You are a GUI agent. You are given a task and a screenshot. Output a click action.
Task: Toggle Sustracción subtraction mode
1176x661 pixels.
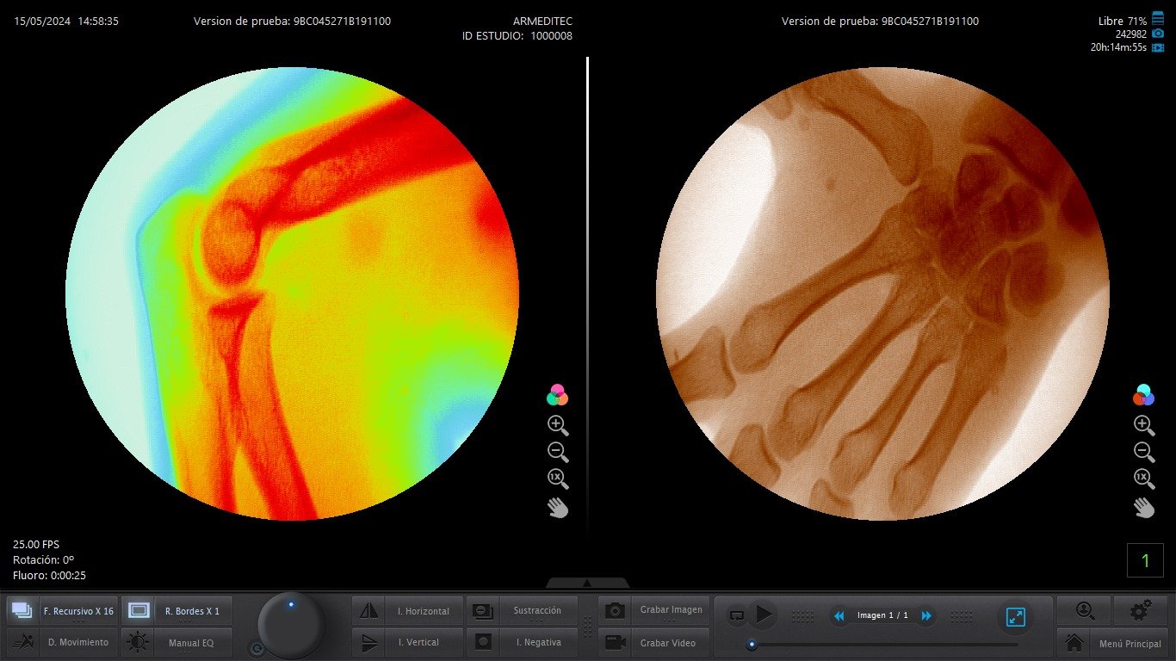coord(539,611)
